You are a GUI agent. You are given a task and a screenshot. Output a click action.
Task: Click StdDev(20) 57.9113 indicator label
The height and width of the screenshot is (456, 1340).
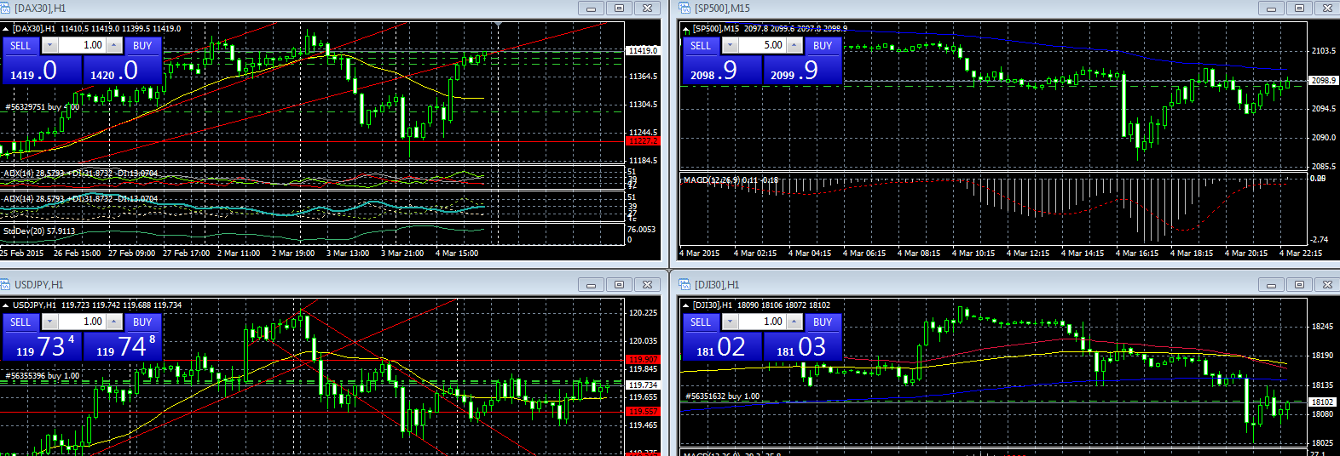pos(39,231)
